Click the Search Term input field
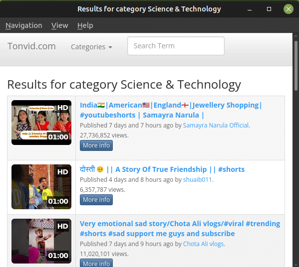299x267 pixels. pyautogui.click(x=176, y=46)
